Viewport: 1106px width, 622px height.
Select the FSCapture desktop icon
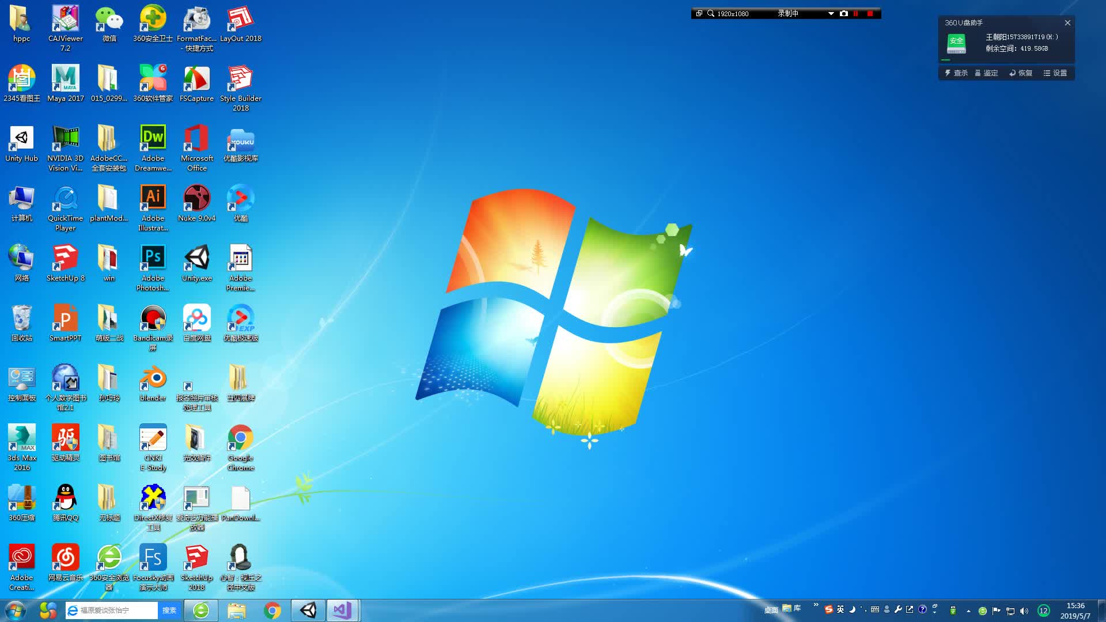tap(196, 84)
